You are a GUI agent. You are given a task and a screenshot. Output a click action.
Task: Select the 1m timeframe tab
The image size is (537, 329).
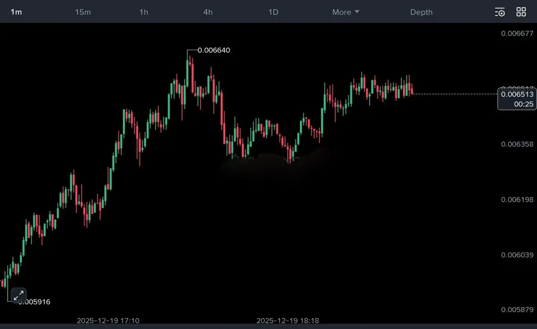(16, 12)
